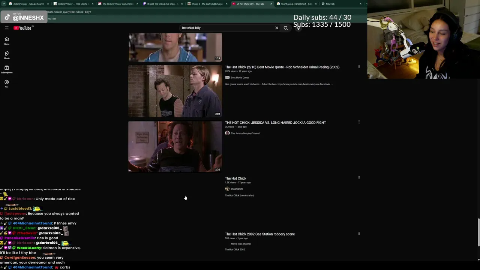Open options menu for The Hot Chick trailer
This screenshot has height=270, width=480.
click(359, 178)
